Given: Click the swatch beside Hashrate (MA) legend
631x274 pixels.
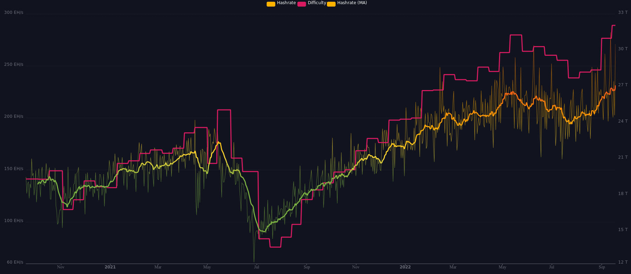Looking at the screenshot, I should click(x=331, y=4).
